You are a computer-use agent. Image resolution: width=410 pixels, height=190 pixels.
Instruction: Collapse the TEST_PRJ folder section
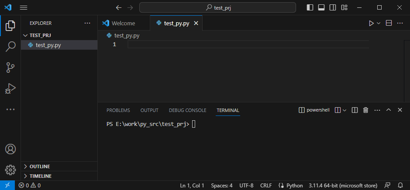[59, 35]
